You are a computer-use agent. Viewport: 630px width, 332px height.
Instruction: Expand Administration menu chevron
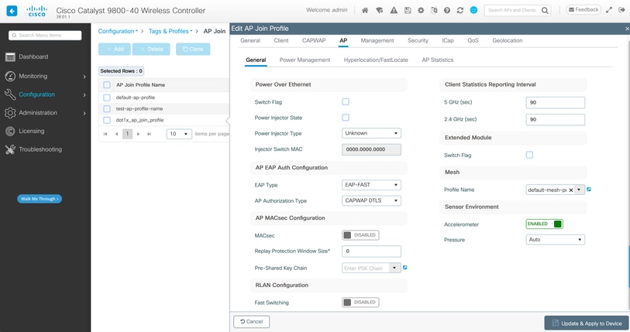point(84,113)
